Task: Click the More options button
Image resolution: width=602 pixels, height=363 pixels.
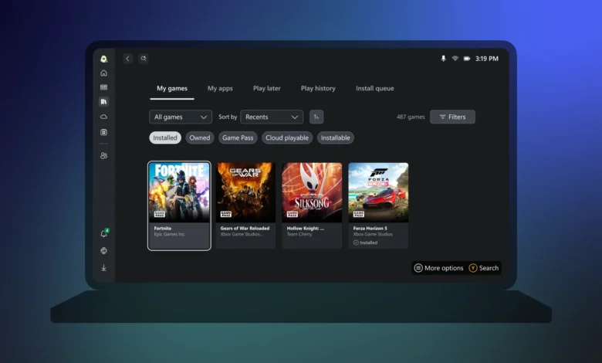Action: [438, 268]
